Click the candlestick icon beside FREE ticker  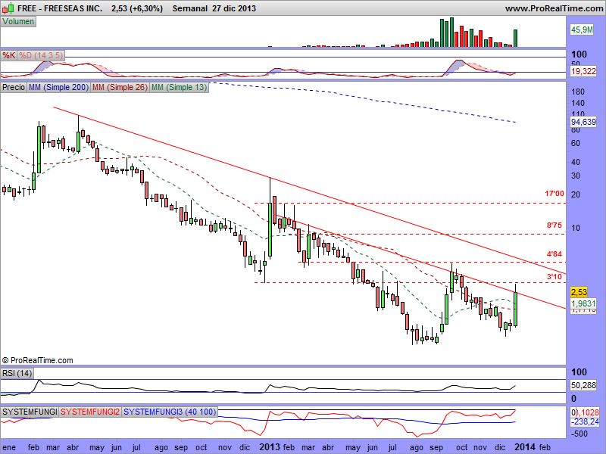pos(8,8)
